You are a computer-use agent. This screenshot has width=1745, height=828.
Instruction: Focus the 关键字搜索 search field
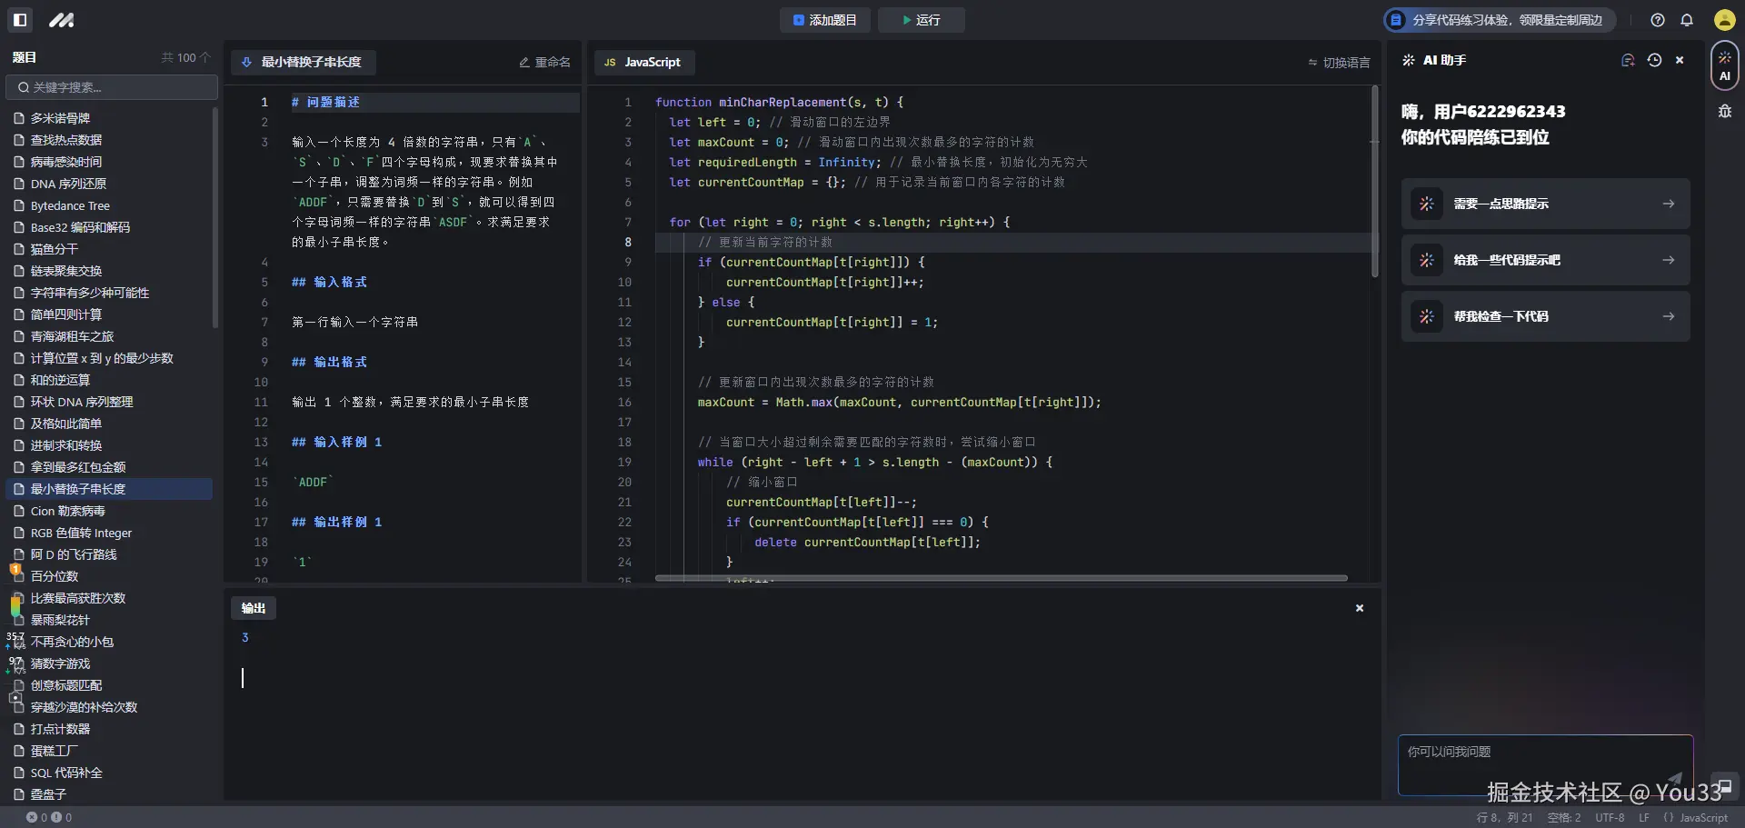coord(112,87)
